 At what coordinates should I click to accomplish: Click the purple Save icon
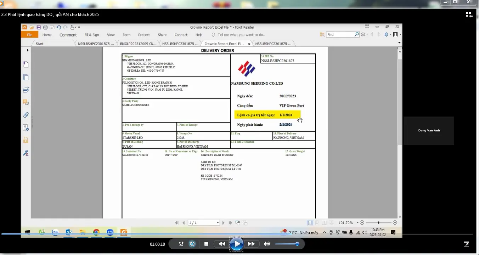[x=39, y=27]
